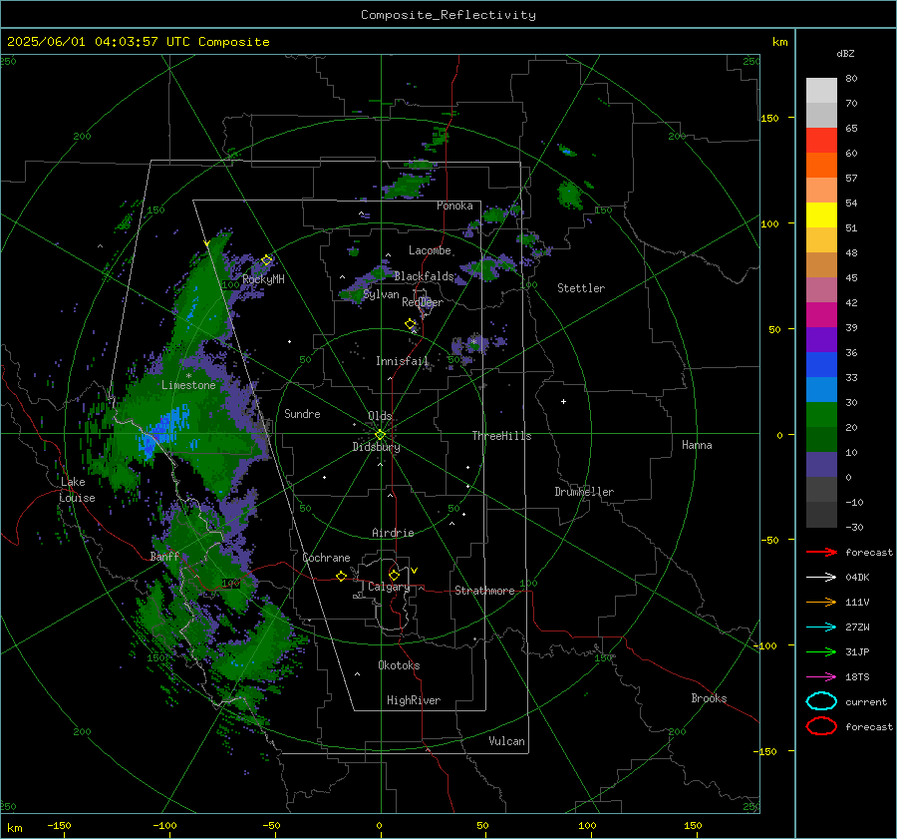Select the Drumheller label
The image size is (897, 839).
(x=584, y=492)
